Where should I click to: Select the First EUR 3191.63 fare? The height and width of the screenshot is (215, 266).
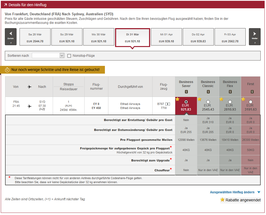pyautogui.click(x=250, y=102)
